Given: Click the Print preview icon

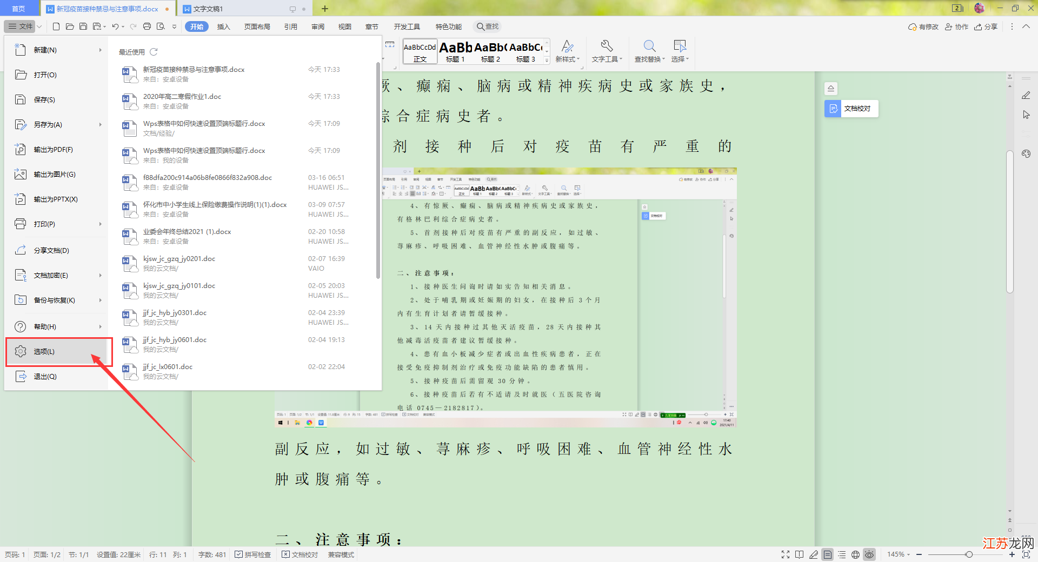Looking at the screenshot, I should (x=161, y=26).
